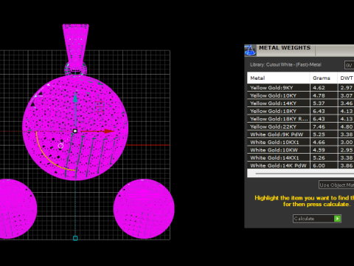Click the 4.62 grams cell
The width and height of the screenshot is (354, 266).
pos(324,87)
